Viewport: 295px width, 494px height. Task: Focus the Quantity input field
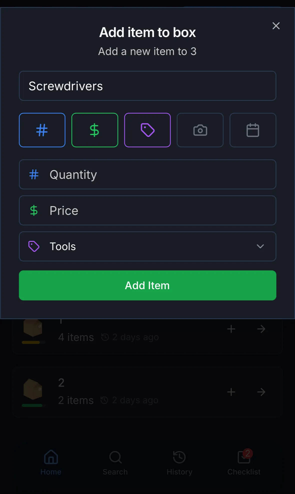[x=160, y=175]
